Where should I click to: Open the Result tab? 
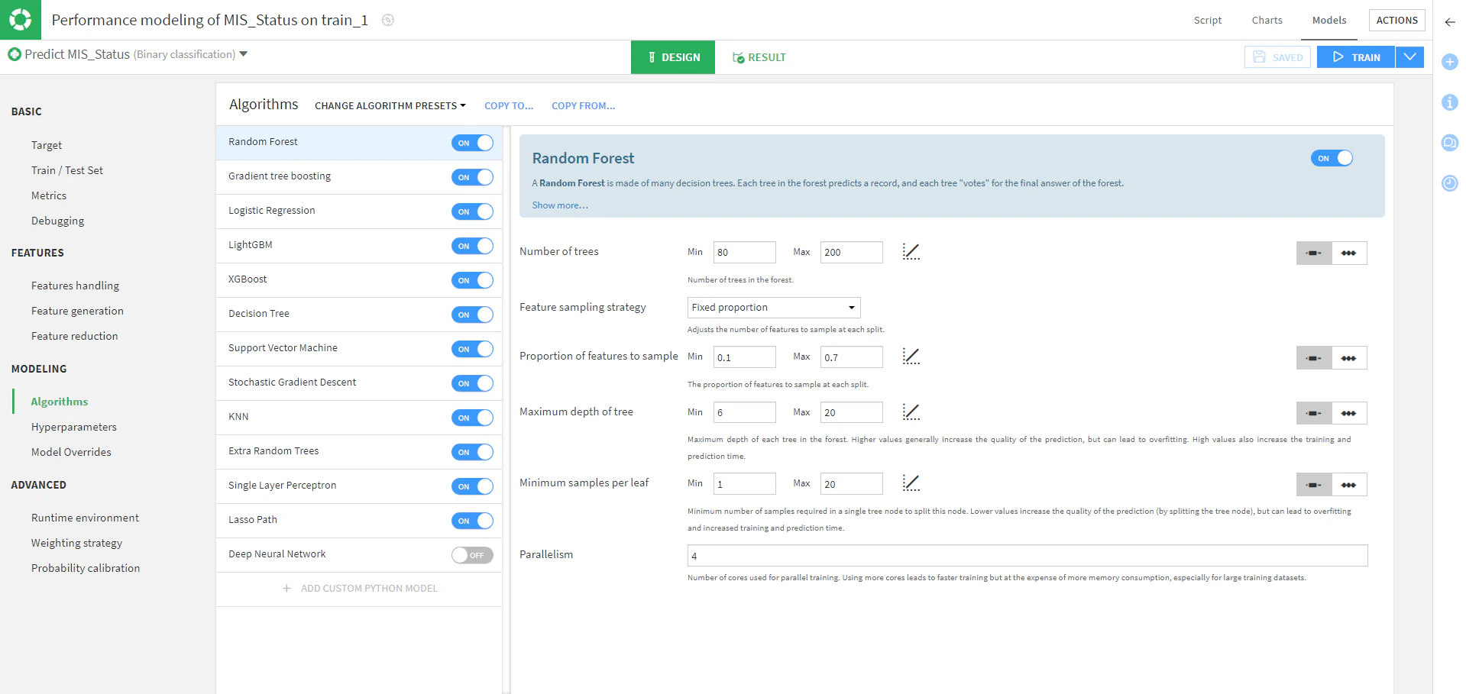pos(759,57)
